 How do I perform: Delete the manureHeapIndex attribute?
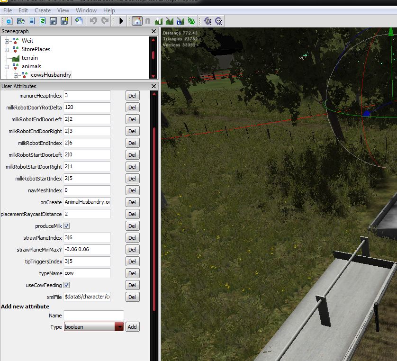point(132,96)
